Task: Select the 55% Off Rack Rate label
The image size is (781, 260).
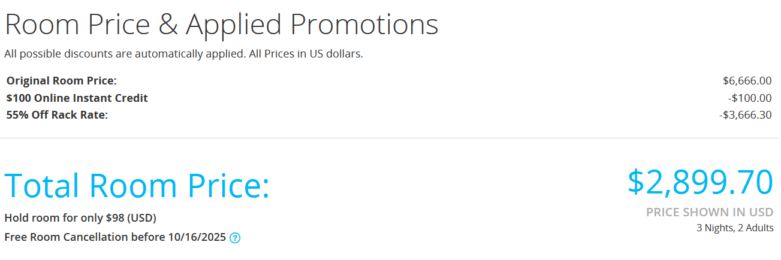Action: tap(57, 115)
